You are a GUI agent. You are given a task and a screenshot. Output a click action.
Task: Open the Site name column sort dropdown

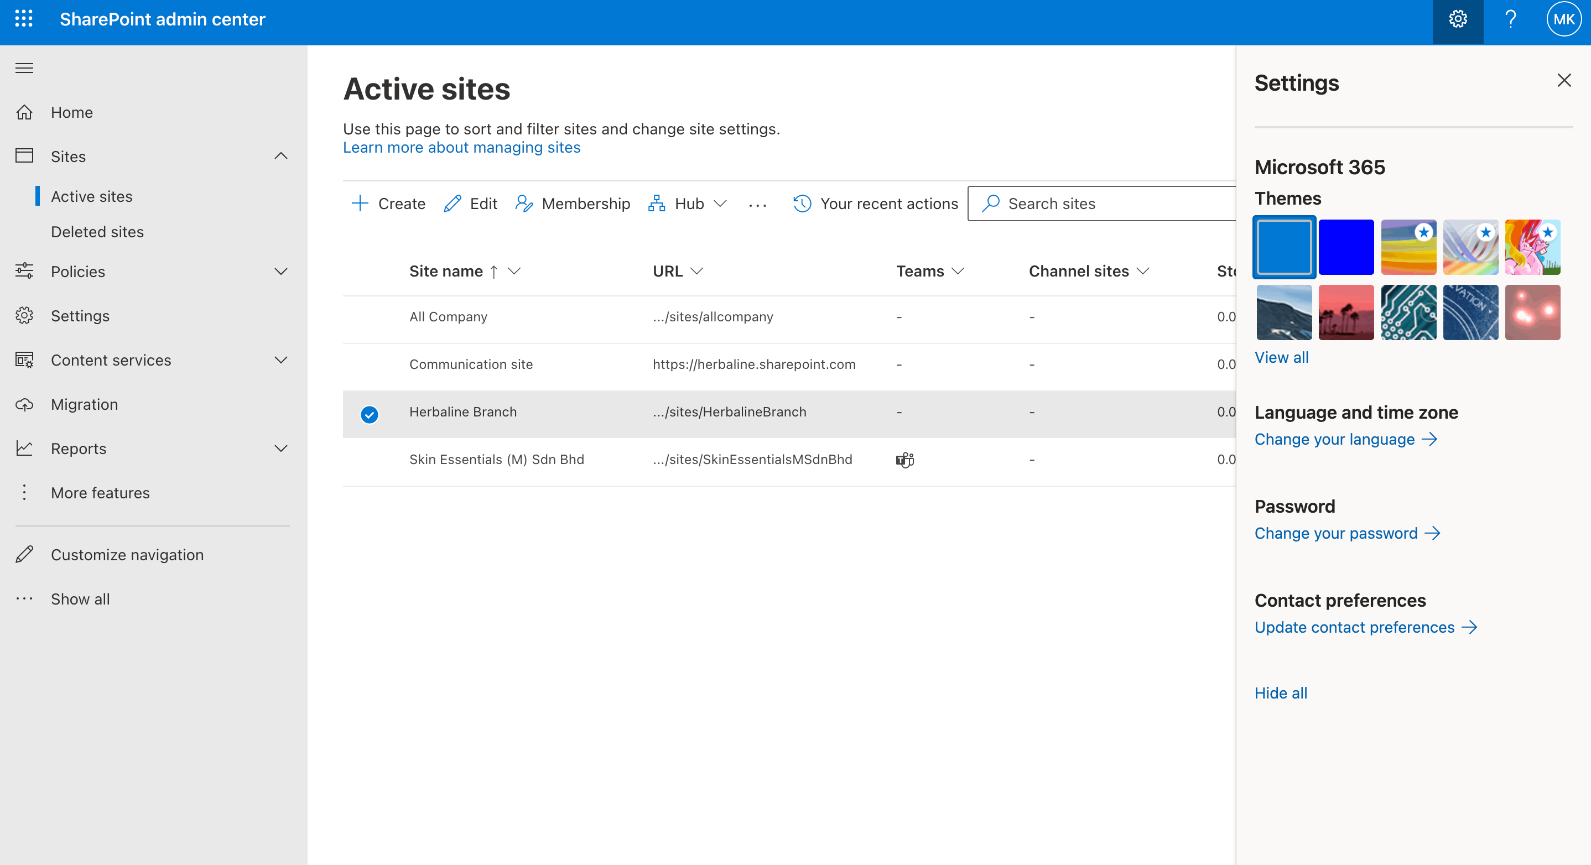[515, 271]
